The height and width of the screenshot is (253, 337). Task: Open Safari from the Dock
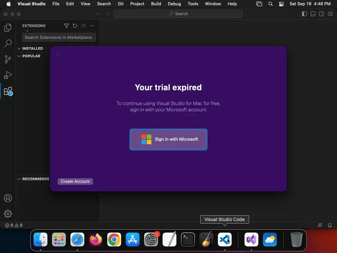click(77, 239)
